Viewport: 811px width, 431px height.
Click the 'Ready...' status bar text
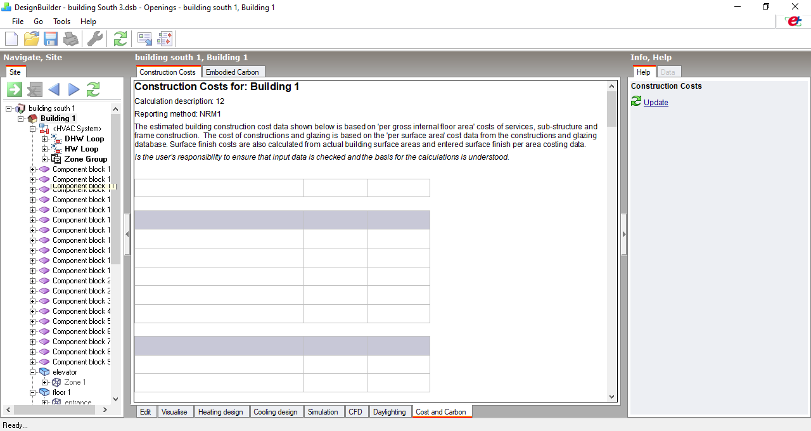[x=15, y=425]
